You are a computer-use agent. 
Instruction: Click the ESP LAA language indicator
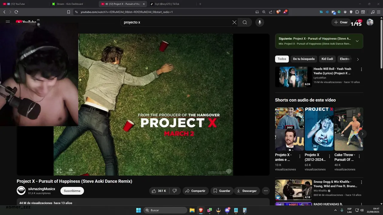coord(349,210)
